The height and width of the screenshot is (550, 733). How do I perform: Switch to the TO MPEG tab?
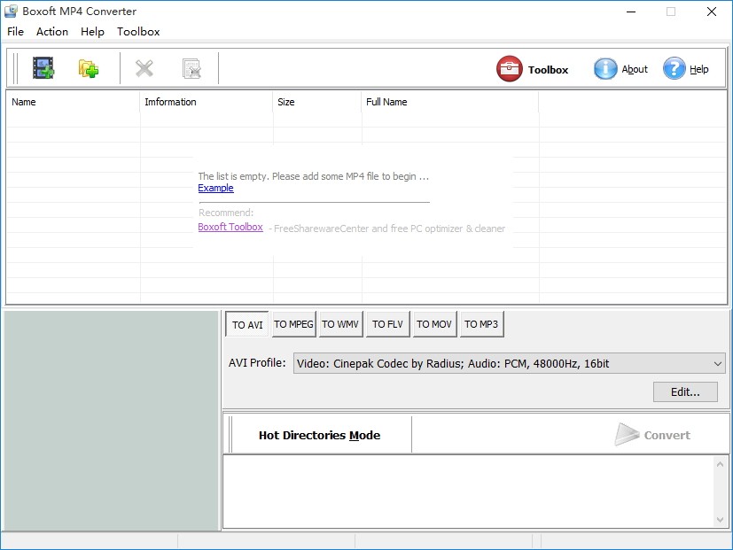[x=293, y=324]
